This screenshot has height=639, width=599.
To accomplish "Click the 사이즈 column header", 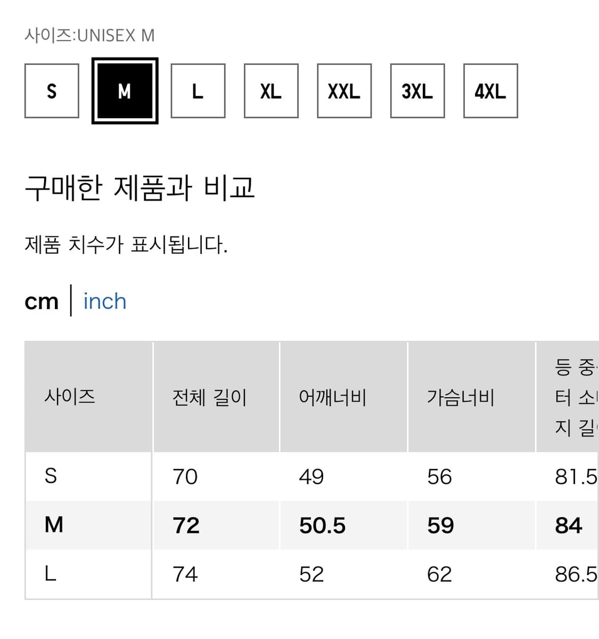I will click(70, 397).
